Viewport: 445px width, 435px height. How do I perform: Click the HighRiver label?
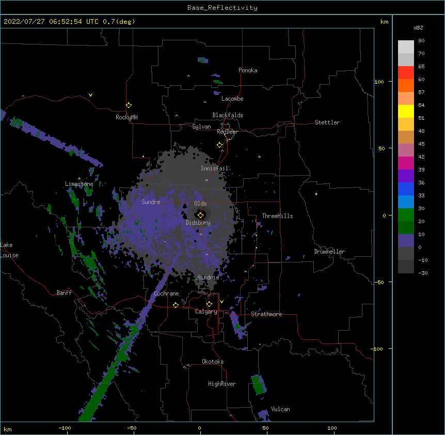coord(222,384)
